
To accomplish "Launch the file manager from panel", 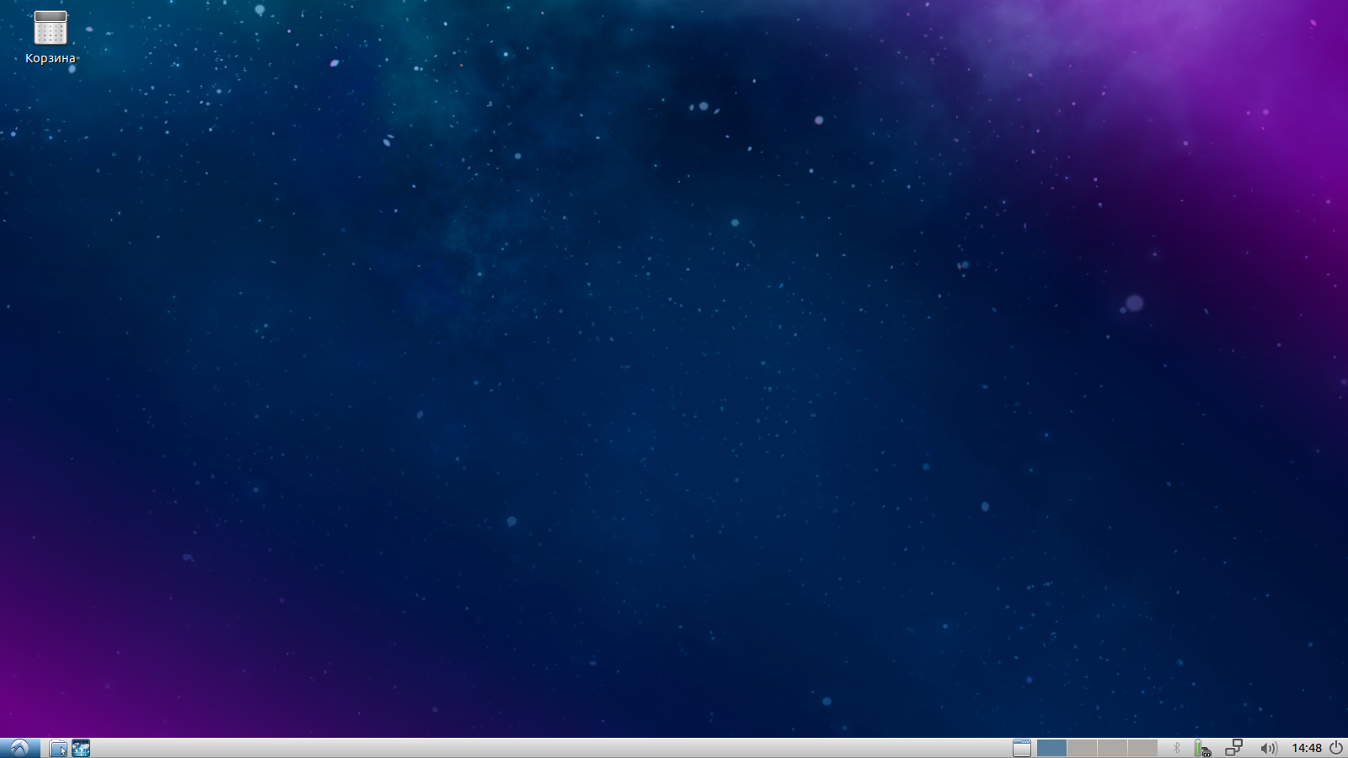I will pyautogui.click(x=58, y=748).
